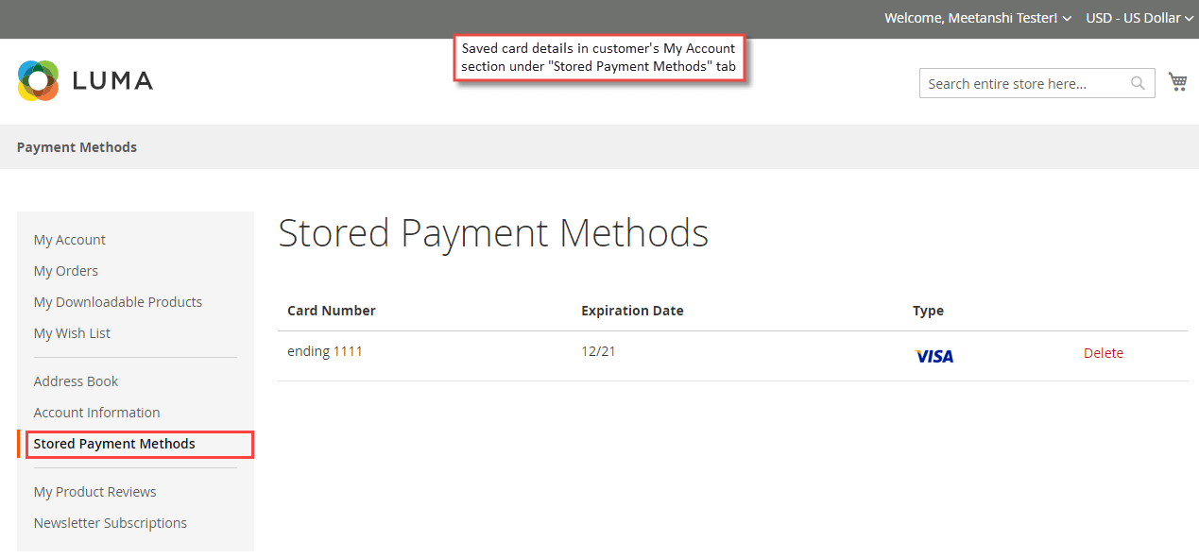Click the Payment Methods breadcrumb label
Screen dimensions: 1199x558
click(x=77, y=146)
